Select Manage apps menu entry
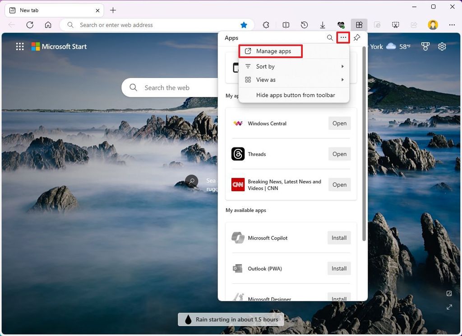 270,51
